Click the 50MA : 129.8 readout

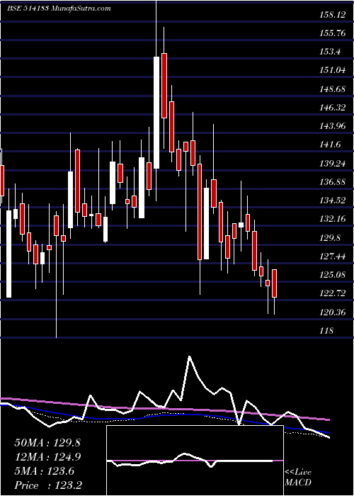click(47, 443)
